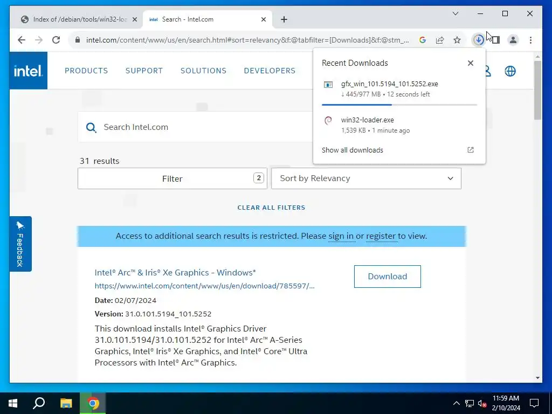Close the Recent Downloads popup

click(x=470, y=63)
